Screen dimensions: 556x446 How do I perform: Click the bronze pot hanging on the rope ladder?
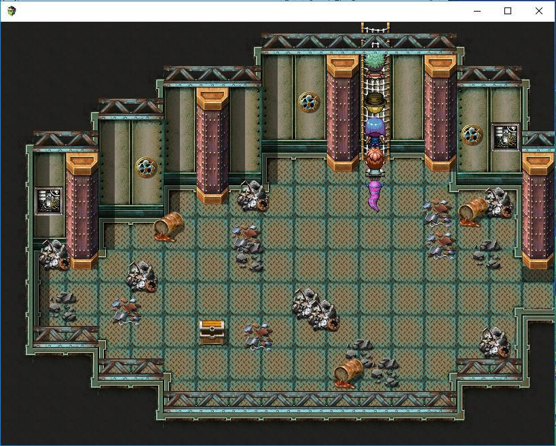coord(375,103)
